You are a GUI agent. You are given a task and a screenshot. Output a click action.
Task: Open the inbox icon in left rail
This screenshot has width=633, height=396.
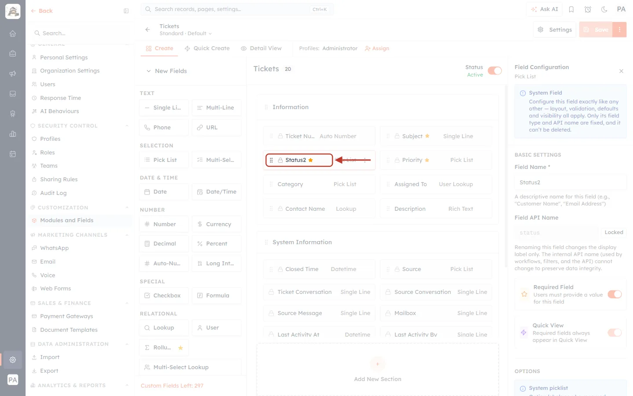13,94
